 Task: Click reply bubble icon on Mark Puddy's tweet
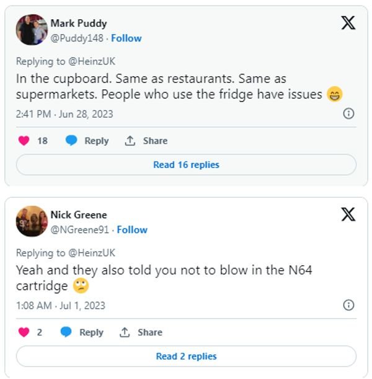[x=71, y=141]
